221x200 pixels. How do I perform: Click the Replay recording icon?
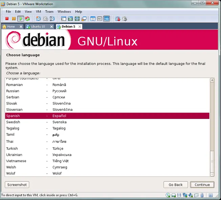coord(125,19)
